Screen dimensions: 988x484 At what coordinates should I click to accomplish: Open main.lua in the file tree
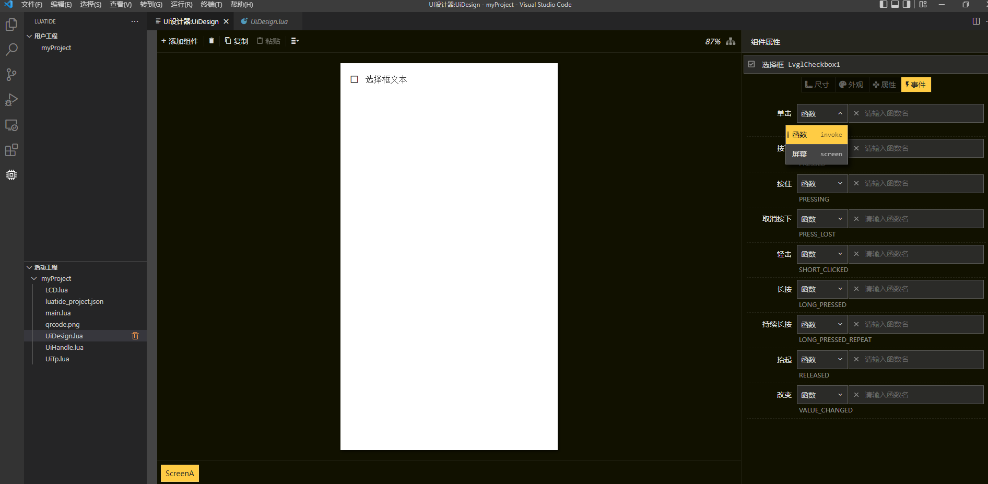pos(58,313)
